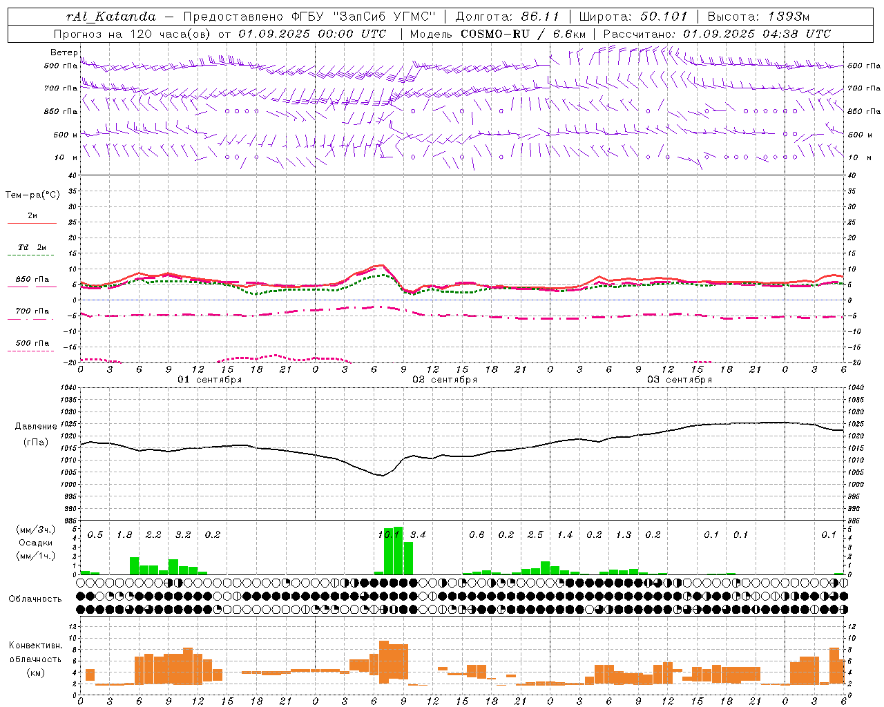Viewport: 884px width, 707px height.
Task: Click the 0.6 precipitation total value
Action: 477,534
